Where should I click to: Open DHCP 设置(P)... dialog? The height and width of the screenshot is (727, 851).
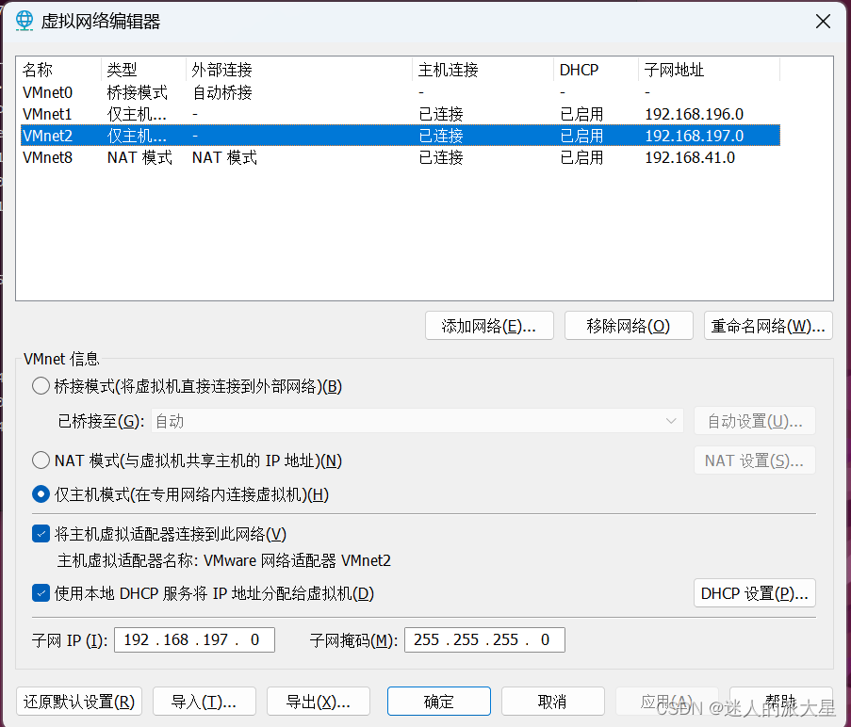click(754, 593)
